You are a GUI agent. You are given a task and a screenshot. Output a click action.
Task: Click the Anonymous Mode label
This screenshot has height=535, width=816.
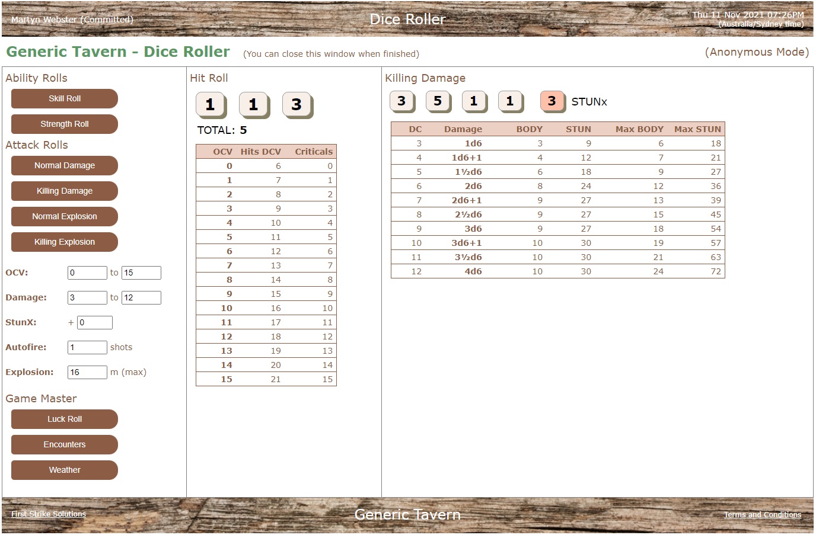tap(757, 52)
